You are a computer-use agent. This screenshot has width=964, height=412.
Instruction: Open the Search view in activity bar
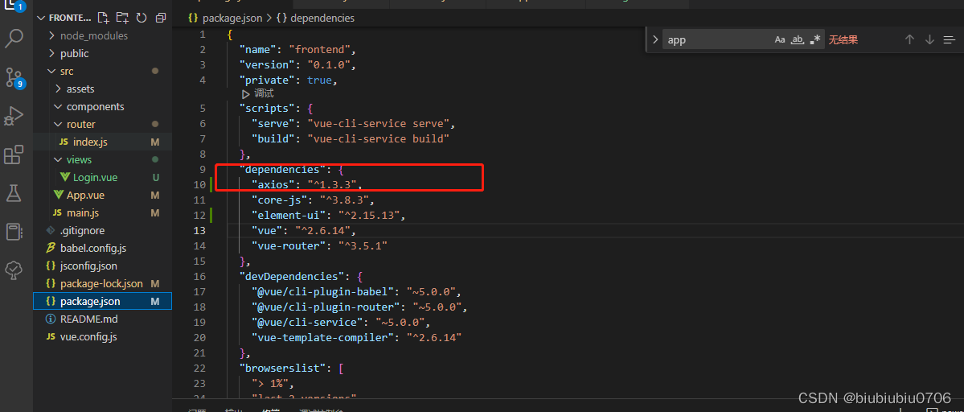(14, 38)
